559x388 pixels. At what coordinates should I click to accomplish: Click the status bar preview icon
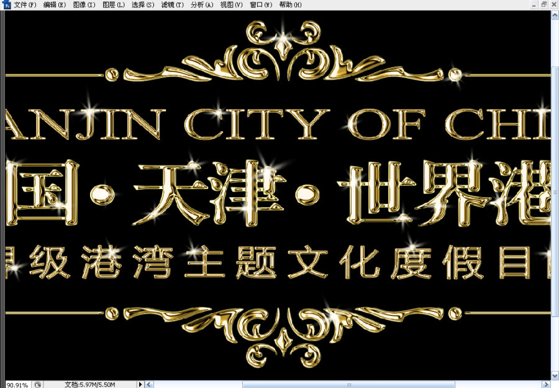click(x=37, y=385)
